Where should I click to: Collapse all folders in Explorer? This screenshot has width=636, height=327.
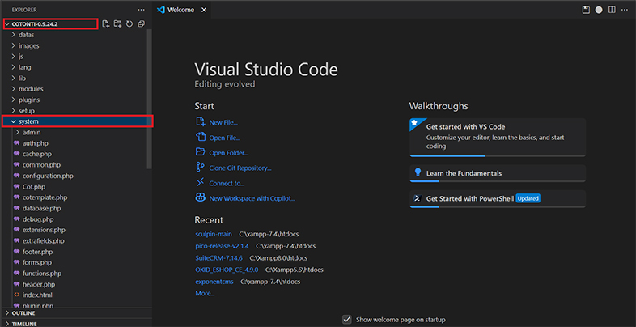(141, 24)
